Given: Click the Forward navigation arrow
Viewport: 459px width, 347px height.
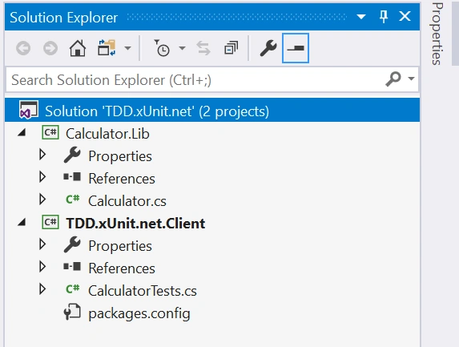Looking at the screenshot, I should click(x=50, y=48).
